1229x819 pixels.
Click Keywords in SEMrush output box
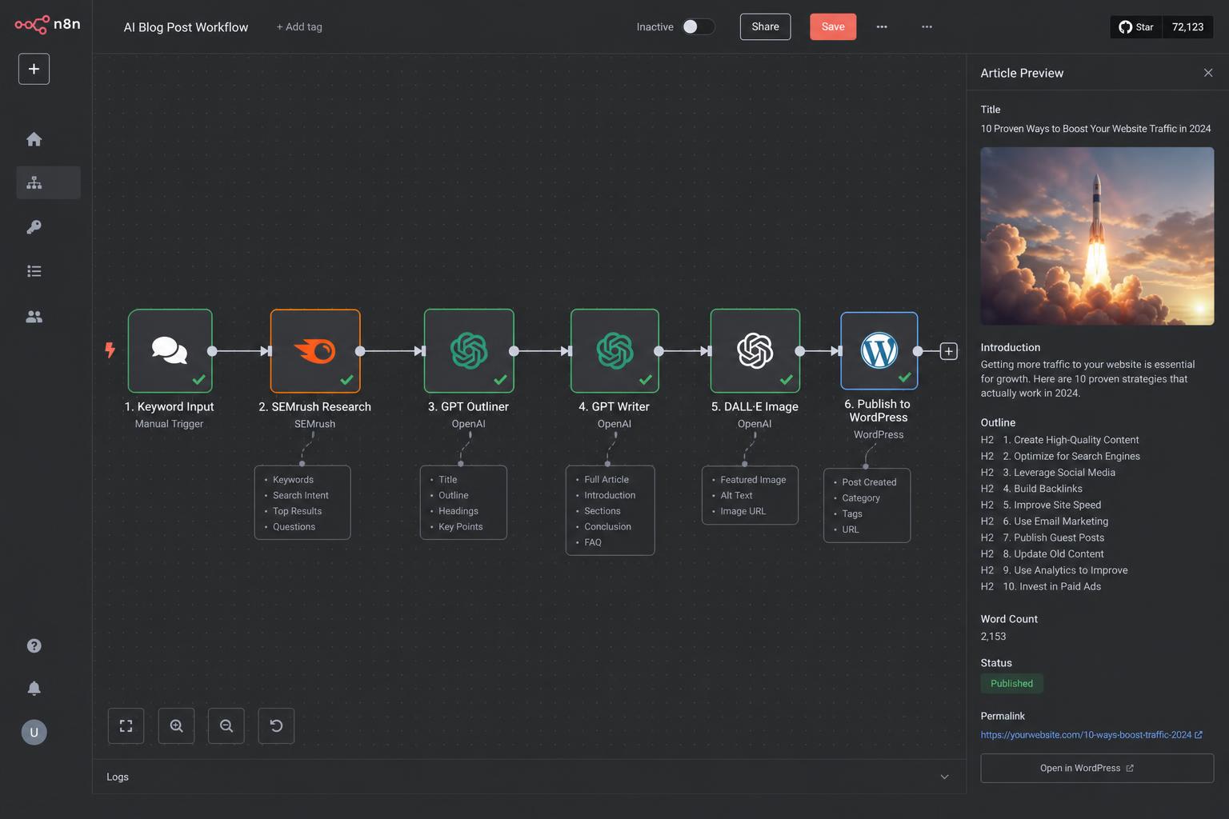pyautogui.click(x=293, y=479)
